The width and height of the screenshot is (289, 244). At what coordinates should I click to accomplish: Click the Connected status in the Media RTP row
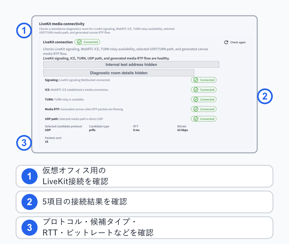[x=204, y=109]
